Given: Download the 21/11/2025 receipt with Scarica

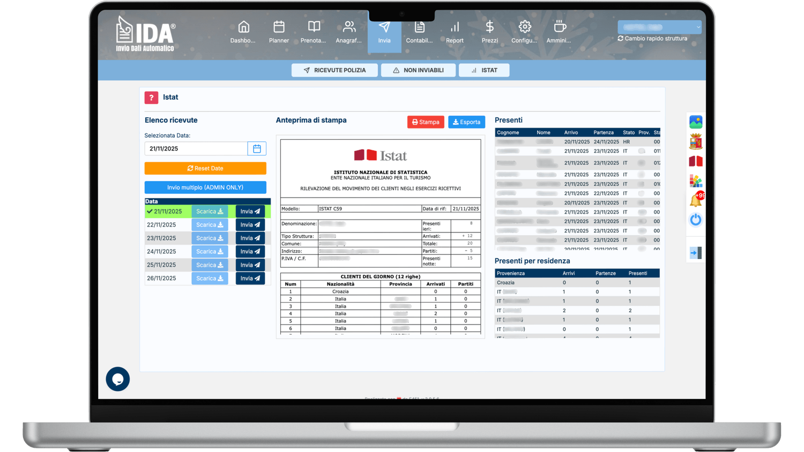Looking at the screenshot, I should click(210, 212).
